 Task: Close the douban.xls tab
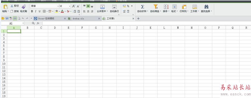point(99,19)
